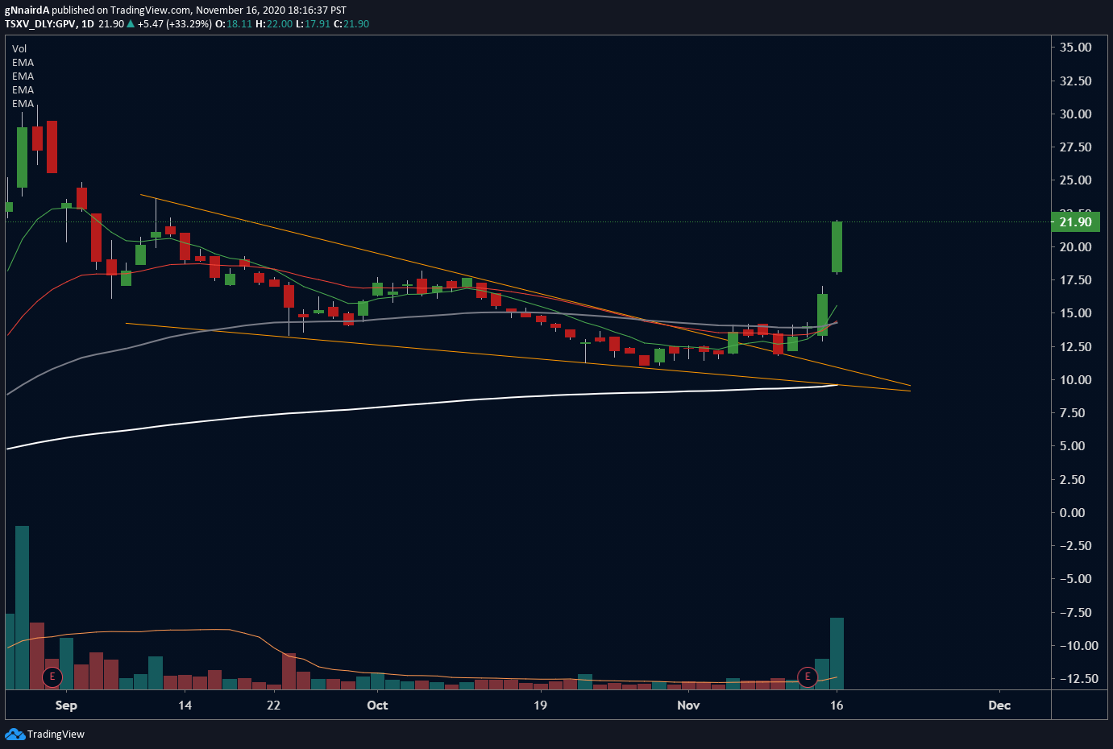Image resolution: width=1113 pixels, height=749 pixels.
Task: Click the Dec date axis label
Action: tap(999, 706)
